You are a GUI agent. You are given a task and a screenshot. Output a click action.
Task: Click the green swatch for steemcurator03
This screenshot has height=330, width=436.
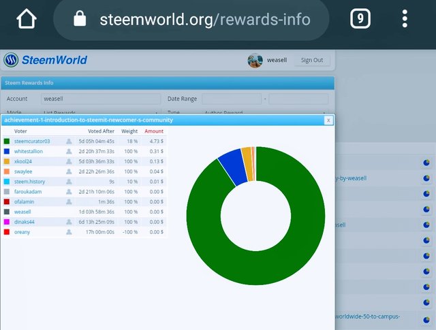7,141
